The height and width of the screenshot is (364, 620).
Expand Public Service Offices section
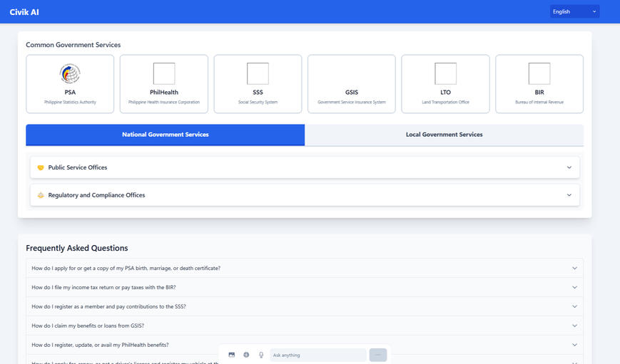(x=305, y=167)
